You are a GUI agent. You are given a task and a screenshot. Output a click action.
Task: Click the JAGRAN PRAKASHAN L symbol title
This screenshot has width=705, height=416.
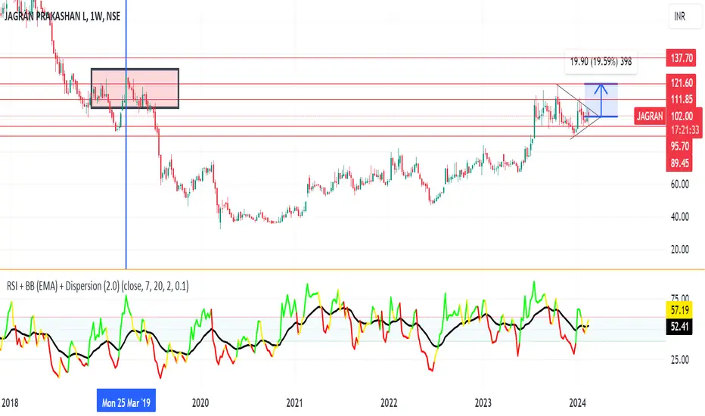tap(63, 17)
